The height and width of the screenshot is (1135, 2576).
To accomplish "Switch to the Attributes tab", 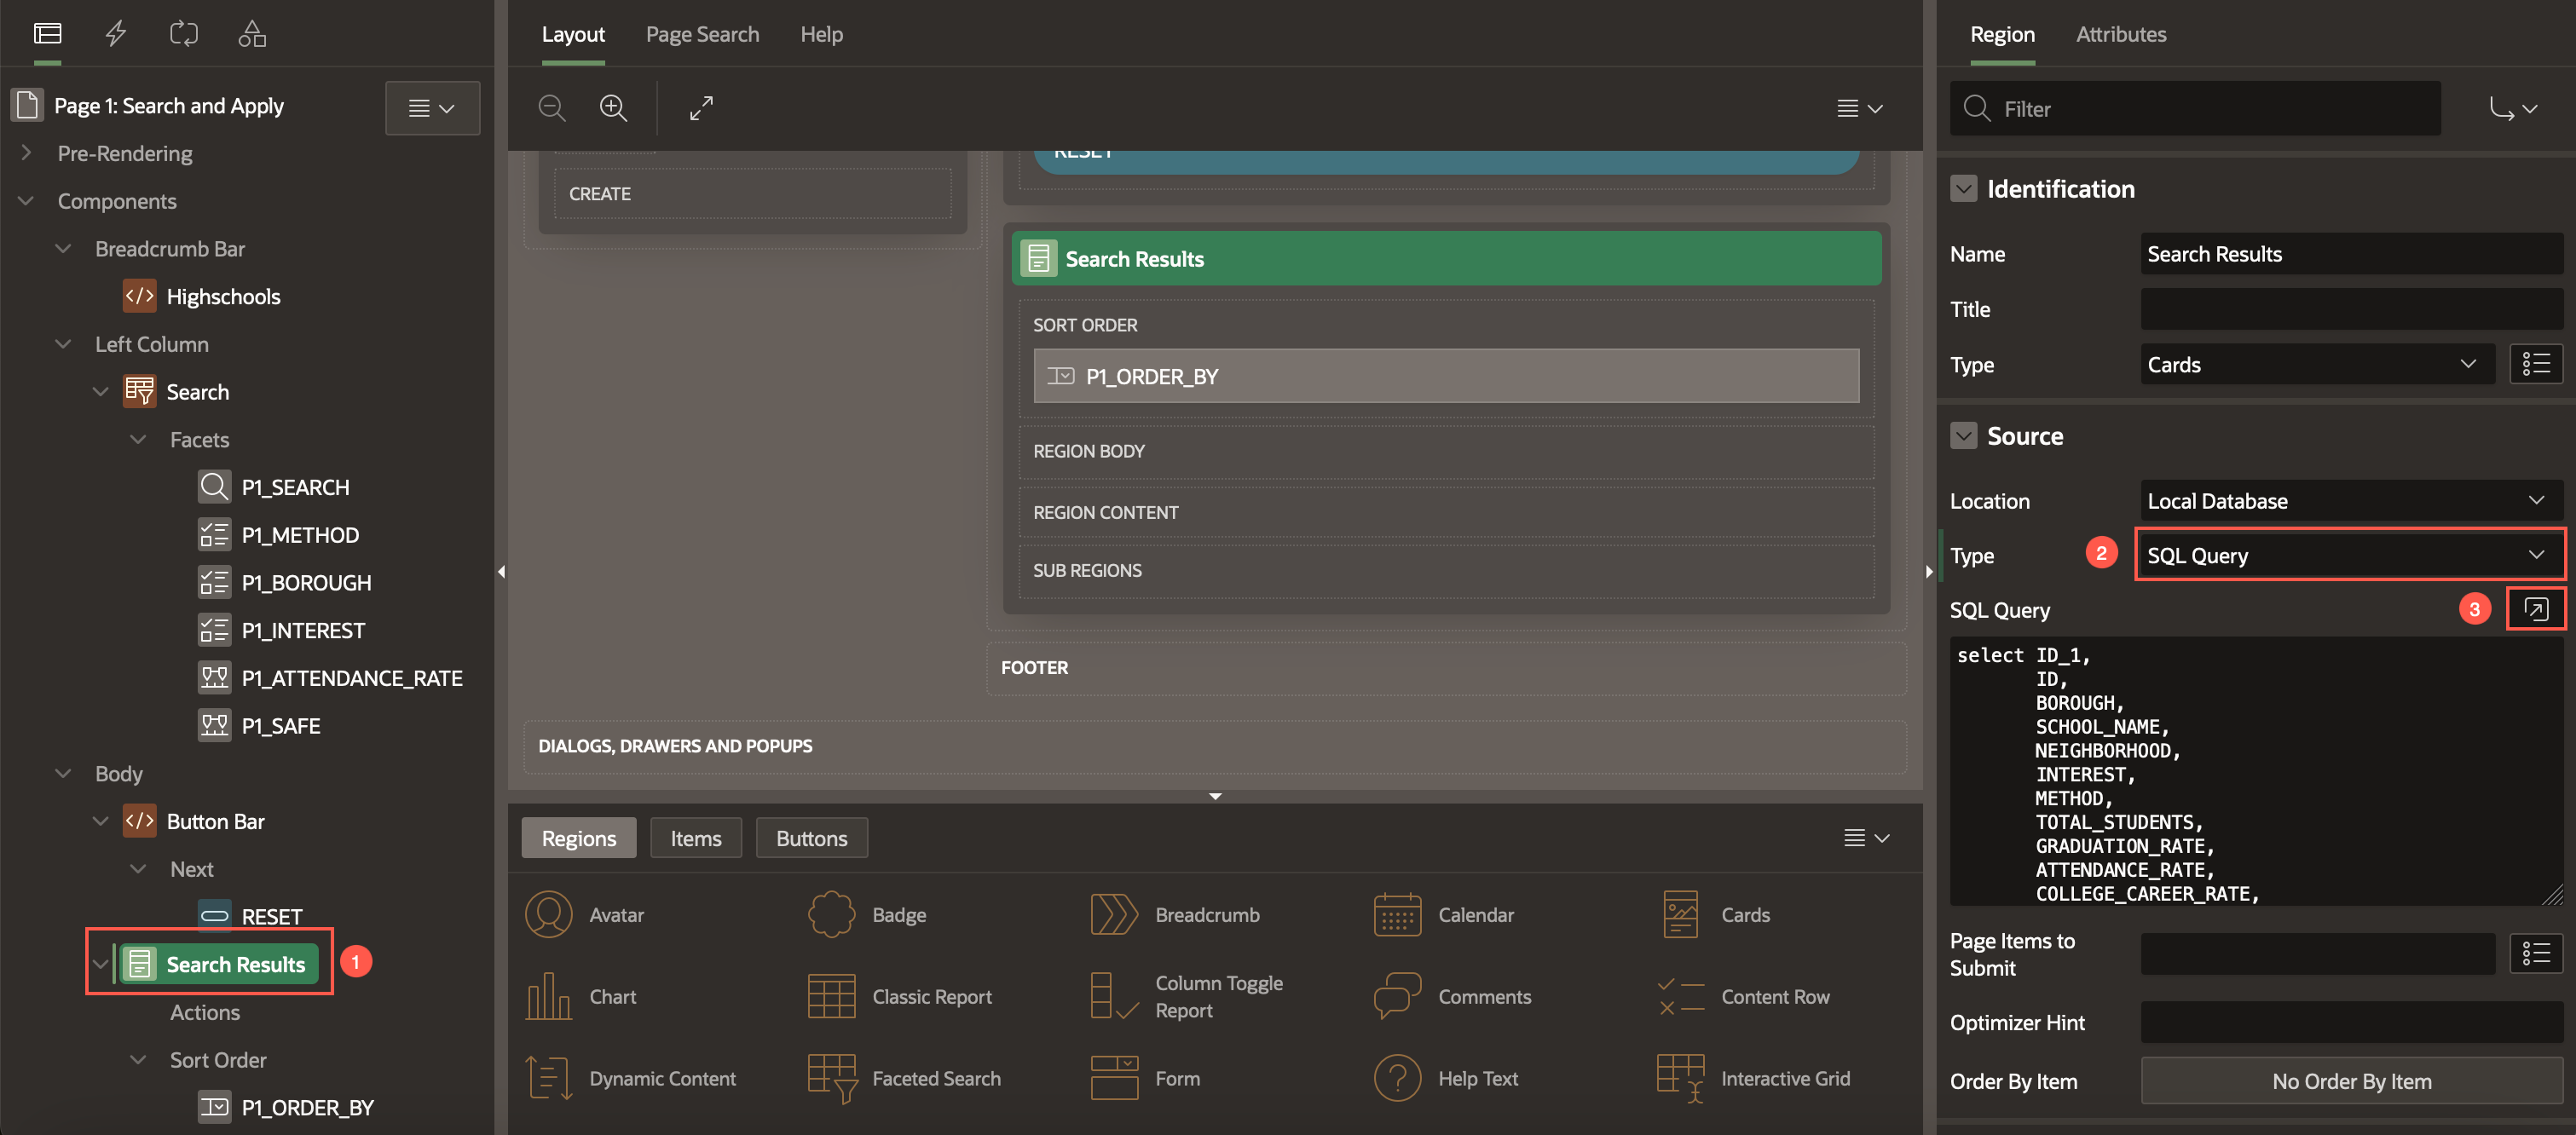I will tap(2120, 34).
